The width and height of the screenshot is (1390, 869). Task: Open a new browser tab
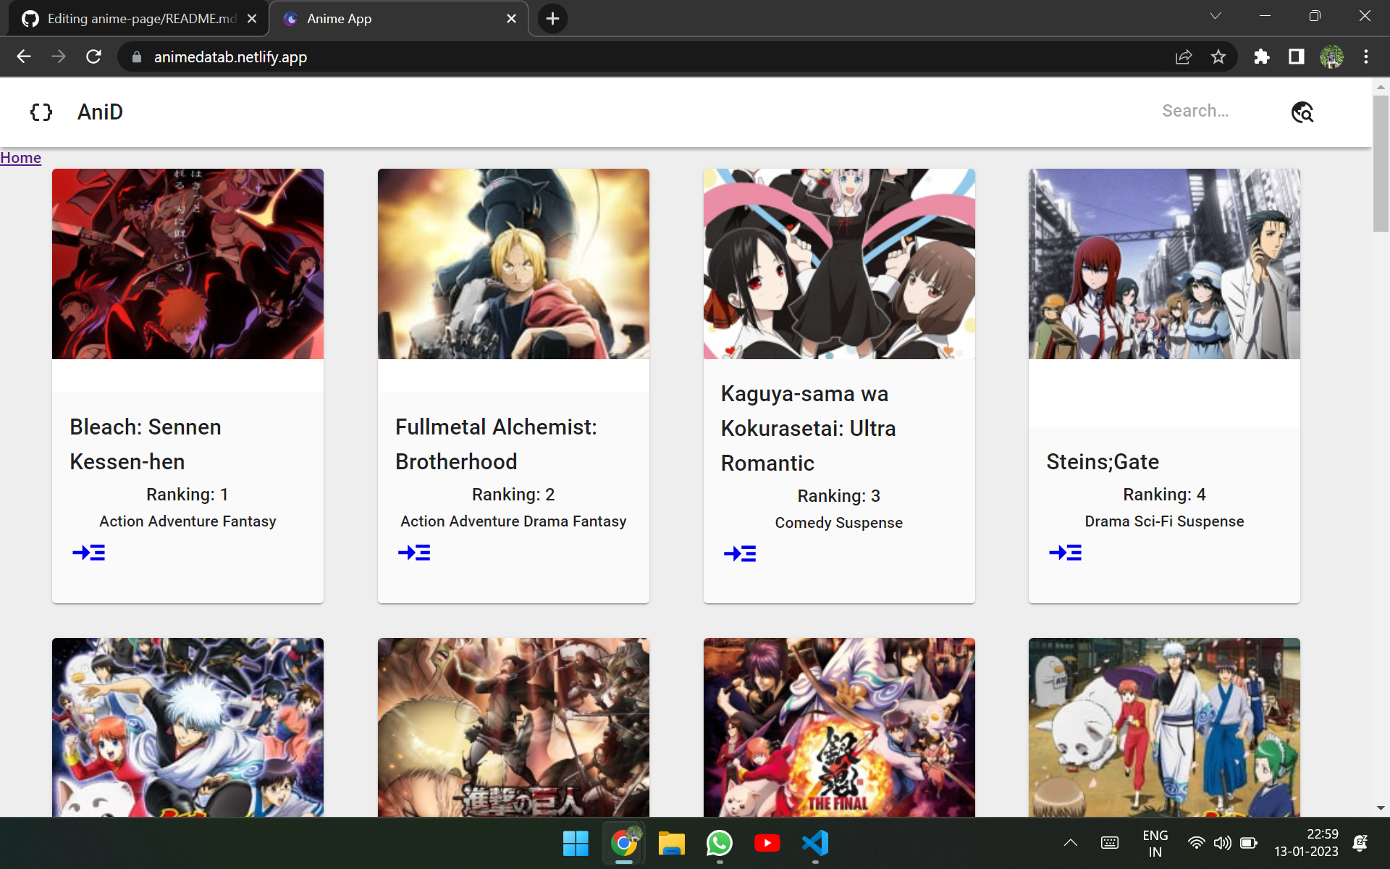click(552, 19)
